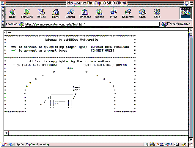Collapse the navigation toolbar handle

click(x=3, y=13)
